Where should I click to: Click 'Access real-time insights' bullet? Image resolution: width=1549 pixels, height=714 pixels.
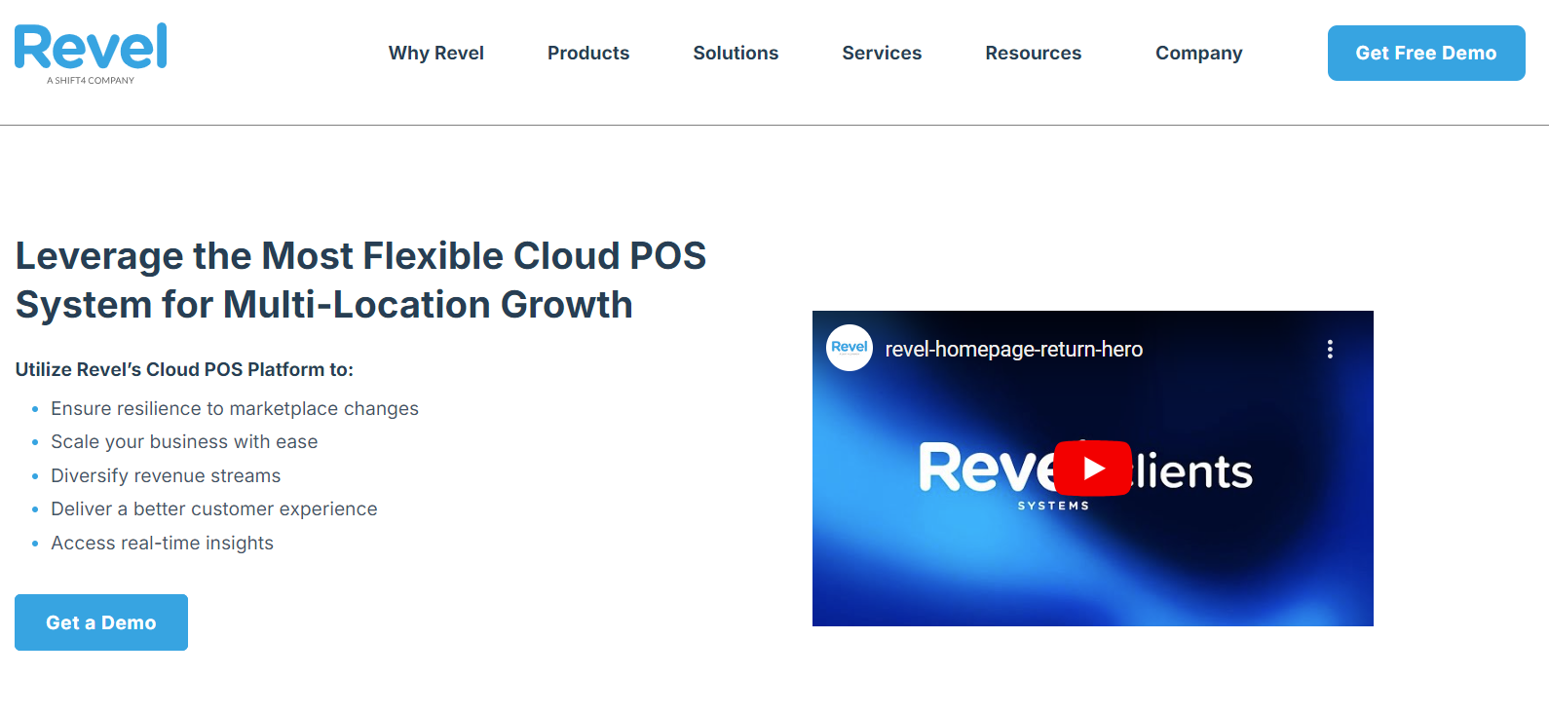click(162, 543)
